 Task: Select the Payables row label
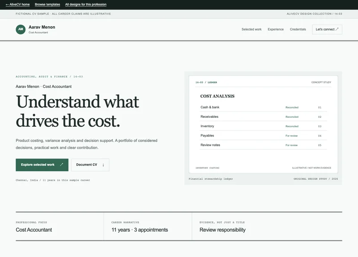click(x=207, y=136)
